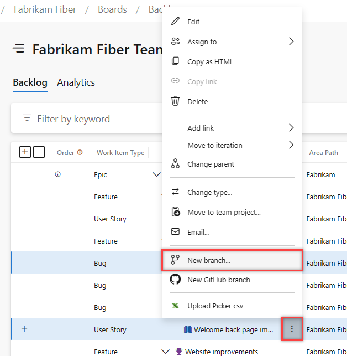Viewport: 347px width, 356px height.
Task: Select Edit from the context menu
Action: pos(232,22)
